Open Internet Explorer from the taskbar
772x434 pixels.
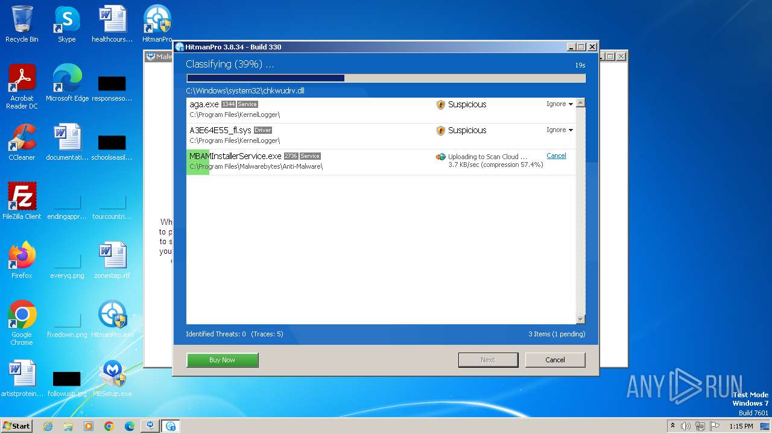pyautogui.click(x=48, y=426)
